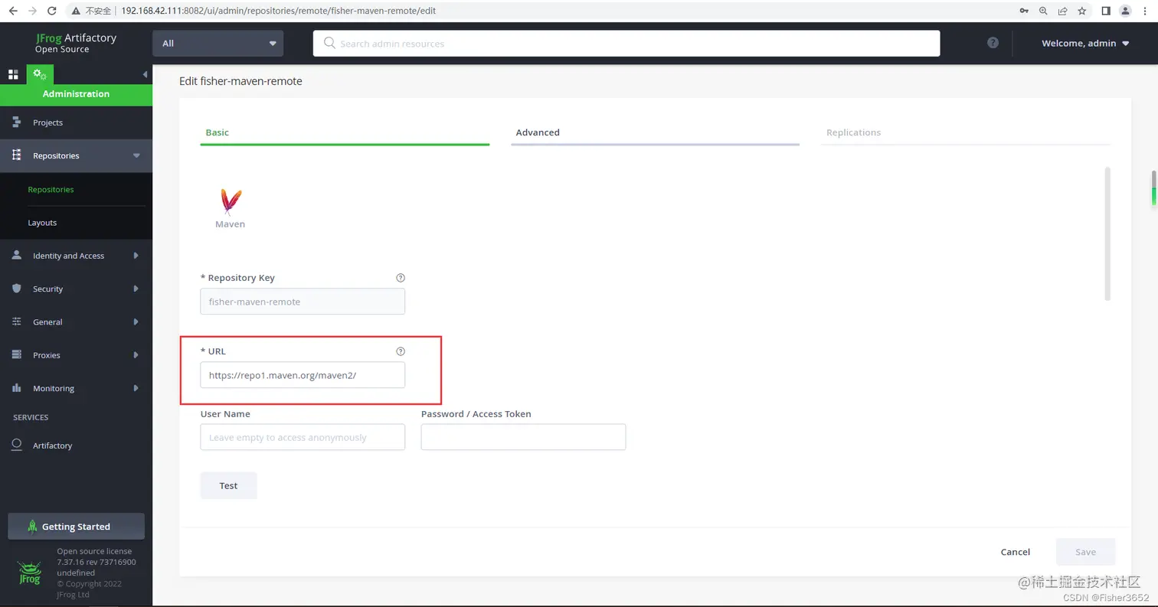Click the SERVICES section label
Image resolution: width=1158 pixels, height=607 pixels.
[31, 417]
